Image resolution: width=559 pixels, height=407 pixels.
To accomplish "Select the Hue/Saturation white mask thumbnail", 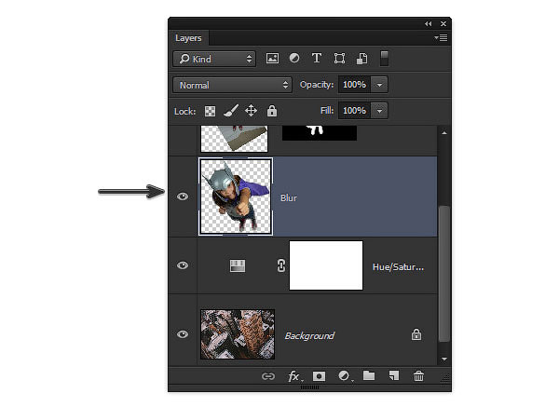I will point(326,265).
